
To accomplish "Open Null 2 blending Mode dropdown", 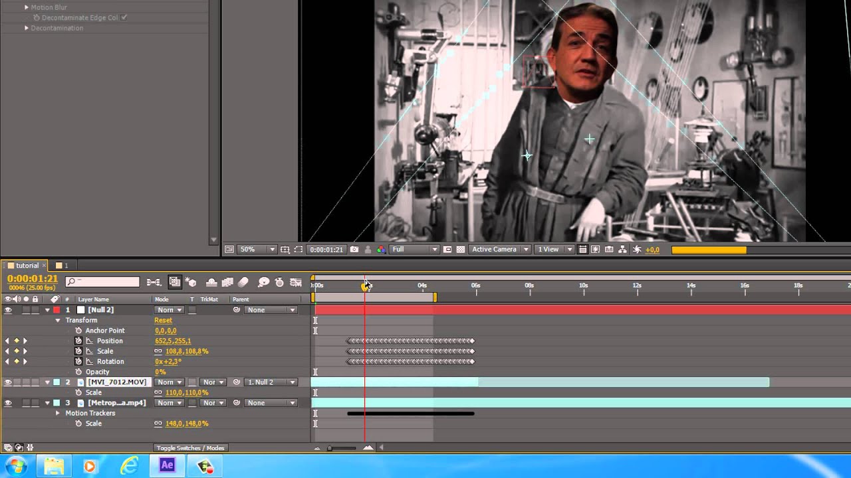I will tap(169, 310).
